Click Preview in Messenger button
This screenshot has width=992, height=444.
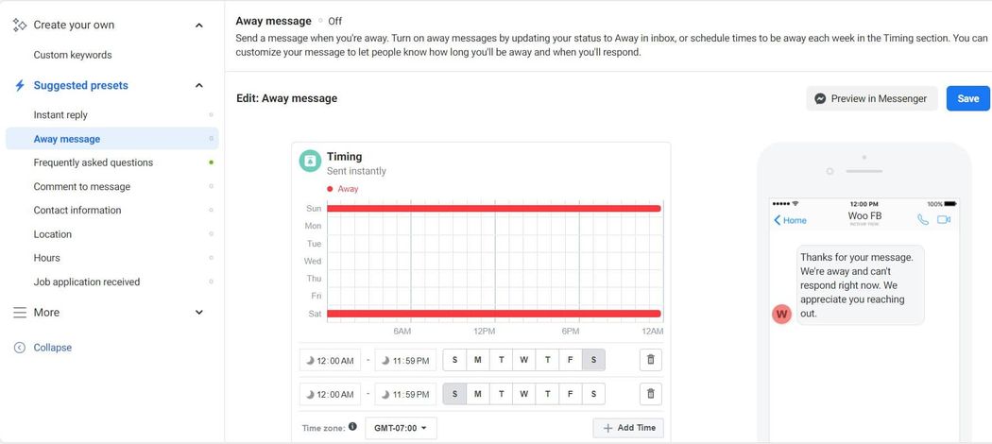point(871,98)
